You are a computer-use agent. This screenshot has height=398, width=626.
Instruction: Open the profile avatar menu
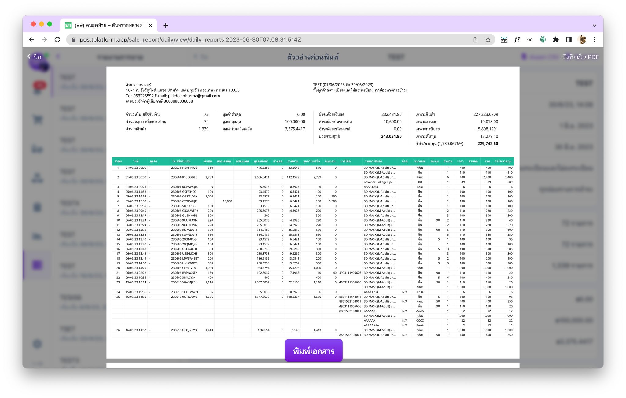(582, 39)
